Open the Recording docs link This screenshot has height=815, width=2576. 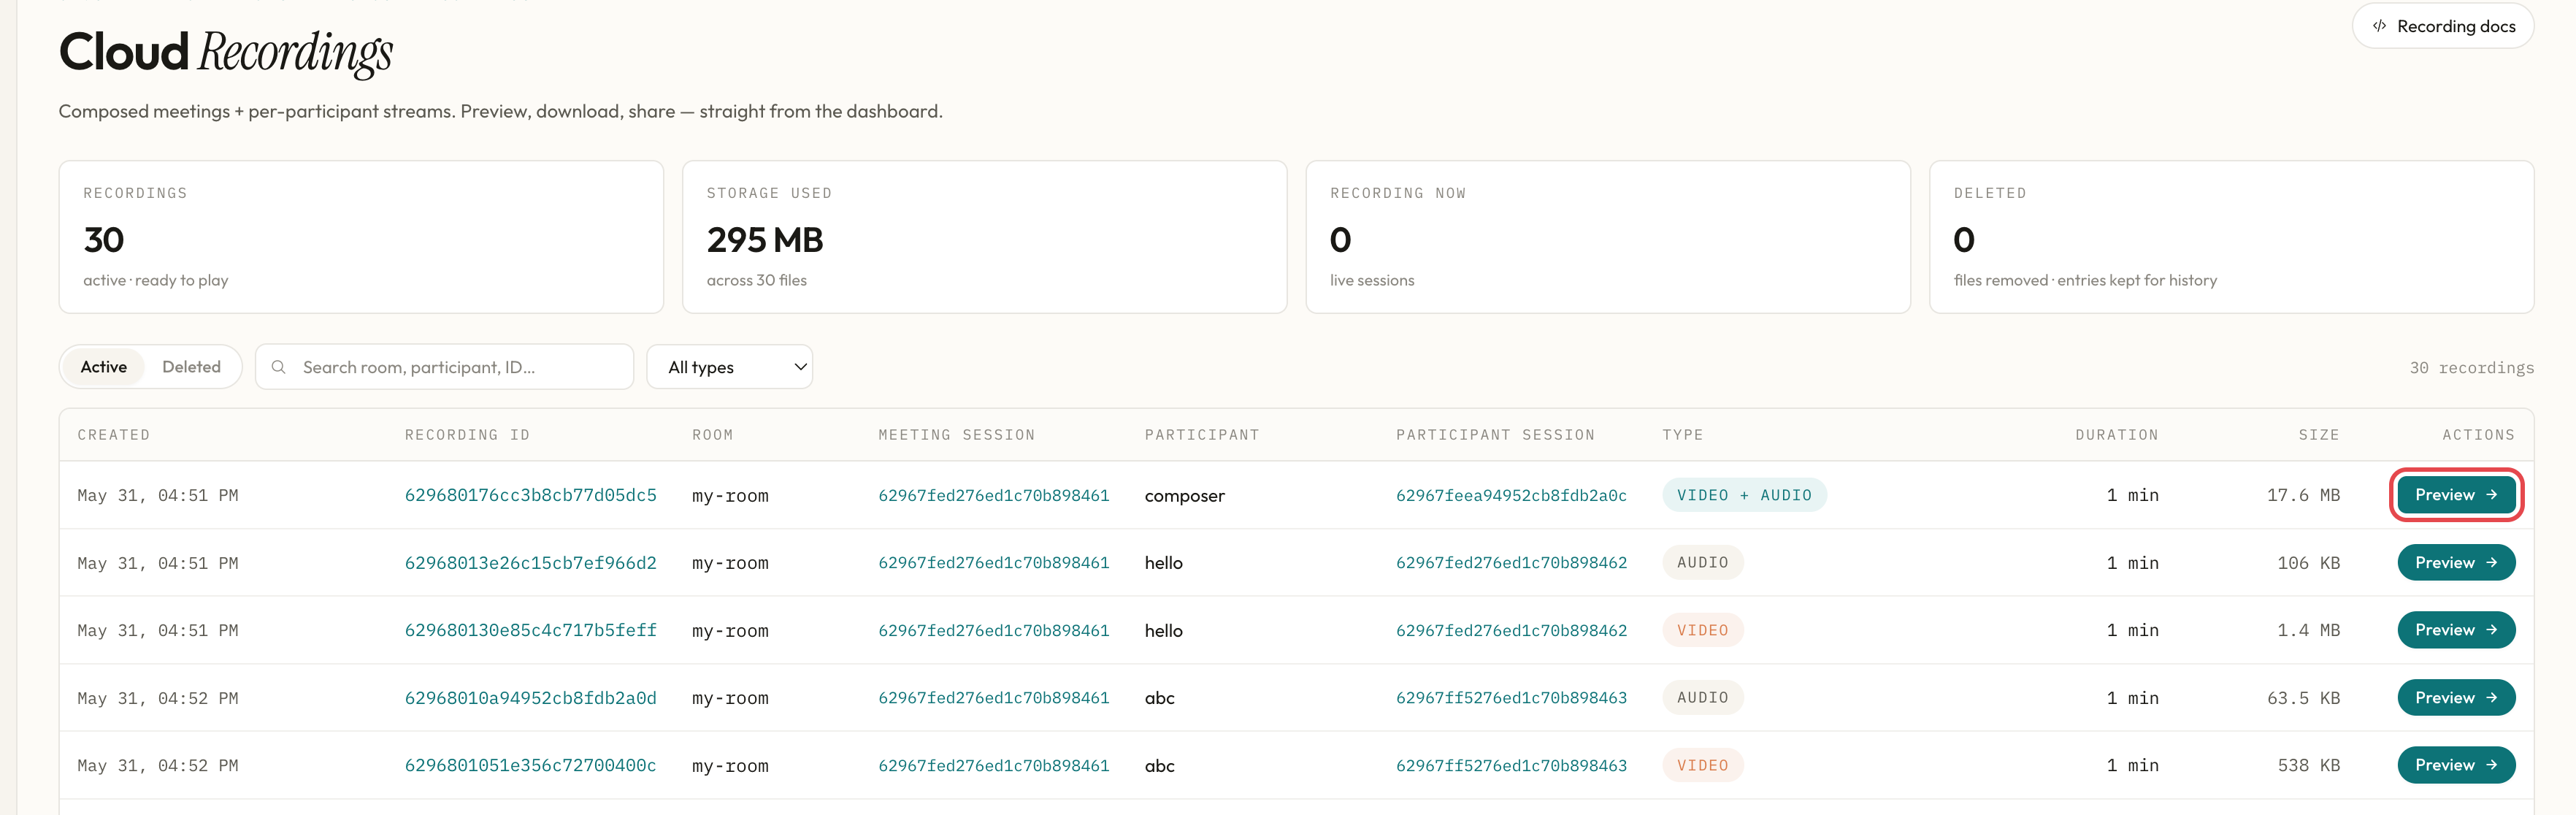(2442, 26)
